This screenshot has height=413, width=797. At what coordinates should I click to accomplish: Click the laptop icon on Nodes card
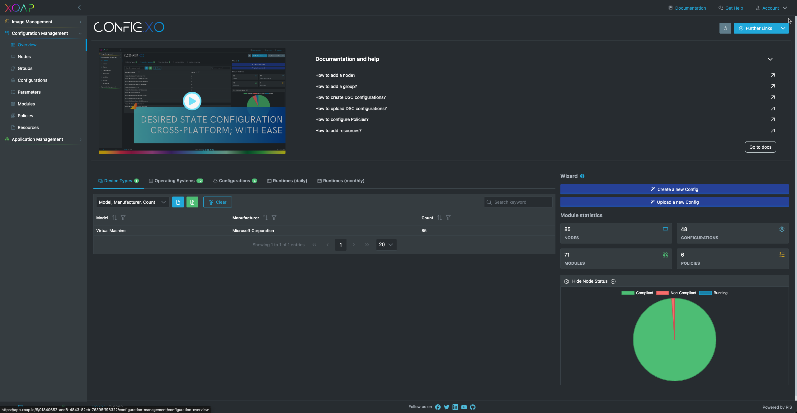(665, 229)
